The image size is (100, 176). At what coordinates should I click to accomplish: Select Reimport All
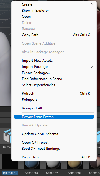32,108
